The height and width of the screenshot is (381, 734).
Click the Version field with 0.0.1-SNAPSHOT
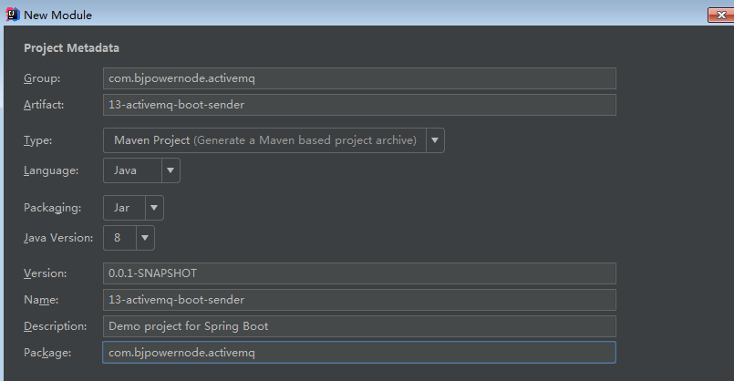coord(359,273)
